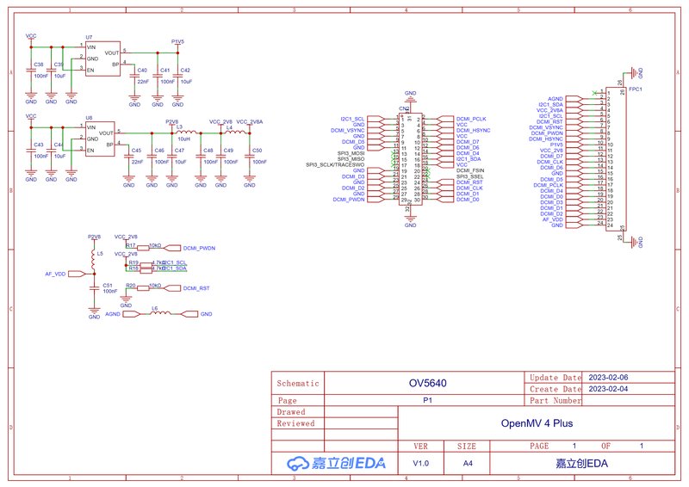Click capacitor C43 designator
689x487 pixels.
click(x=39, y=145)
